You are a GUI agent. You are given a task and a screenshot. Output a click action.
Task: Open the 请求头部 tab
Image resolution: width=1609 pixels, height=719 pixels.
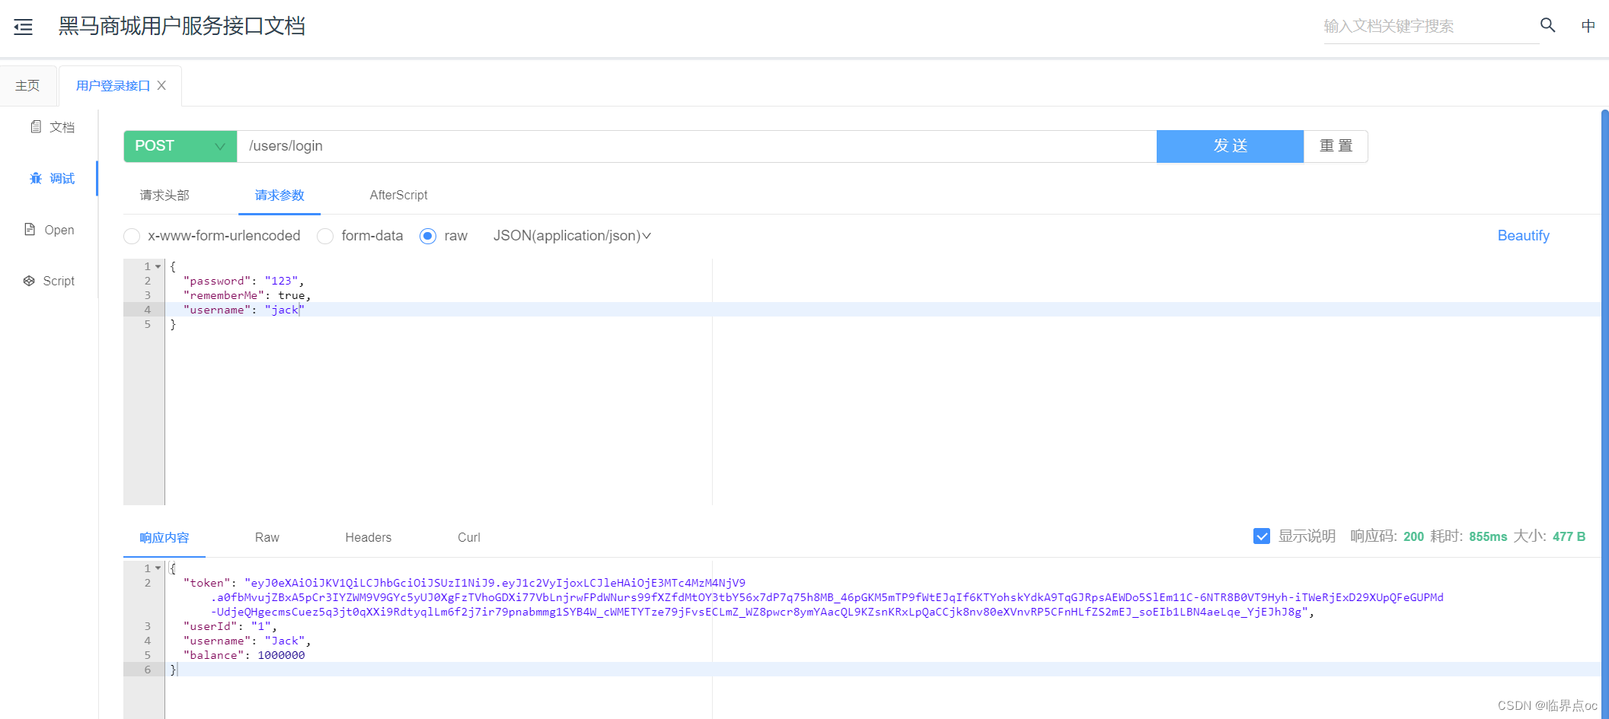(164, 196)
